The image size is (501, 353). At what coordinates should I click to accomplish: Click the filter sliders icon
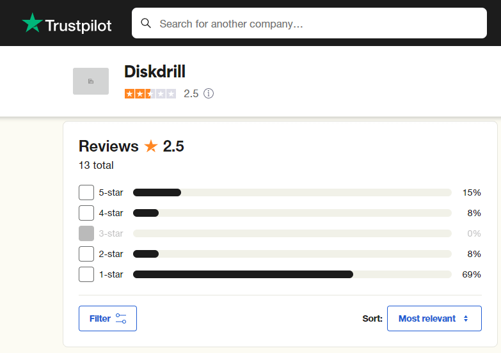point(121,318)
